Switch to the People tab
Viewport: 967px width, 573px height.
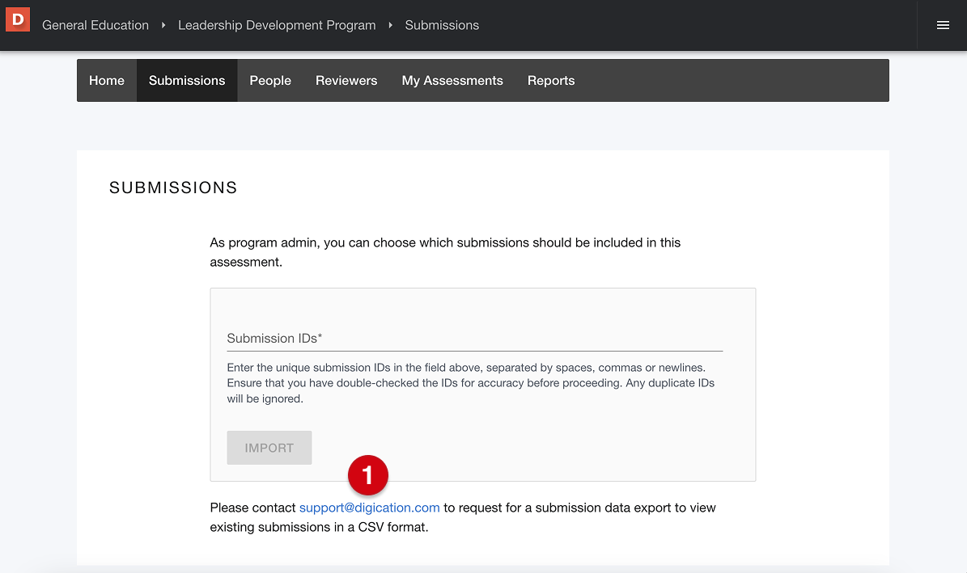pyautogui.click(x=270, y=81)
